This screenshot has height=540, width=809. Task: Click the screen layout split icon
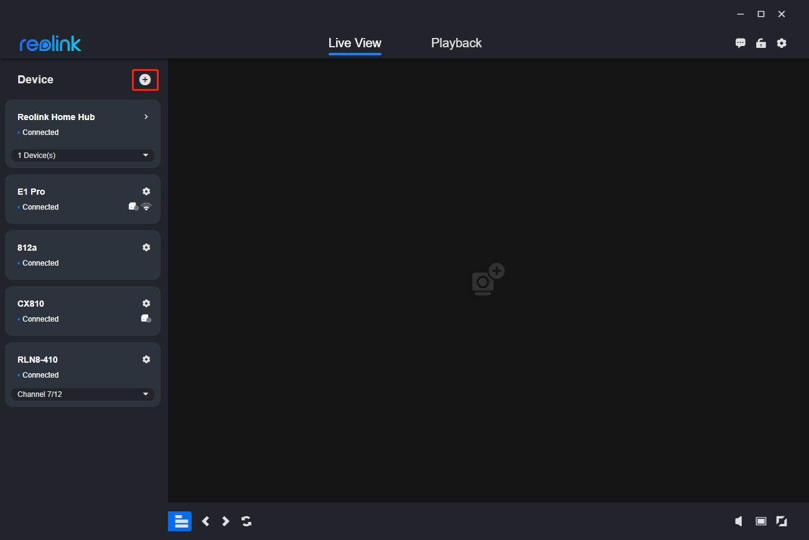tap(180, 521)
